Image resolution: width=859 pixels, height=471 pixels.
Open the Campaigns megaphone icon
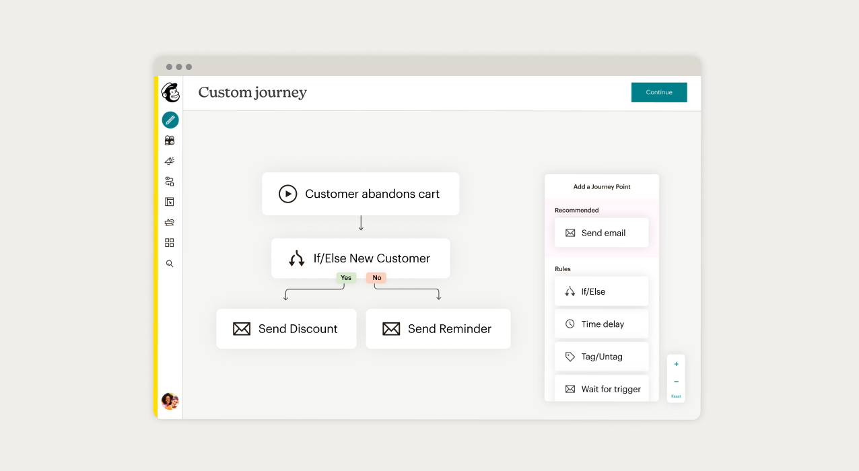click(x=170, y=161)
